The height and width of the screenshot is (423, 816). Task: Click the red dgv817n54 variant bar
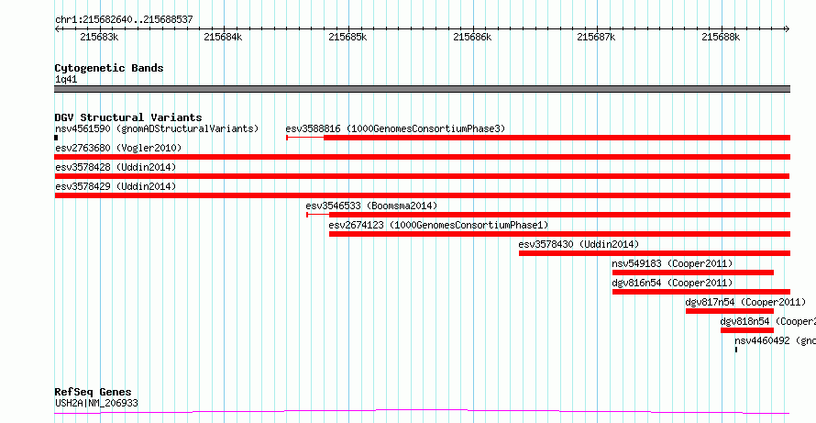[x=730, y=311]
